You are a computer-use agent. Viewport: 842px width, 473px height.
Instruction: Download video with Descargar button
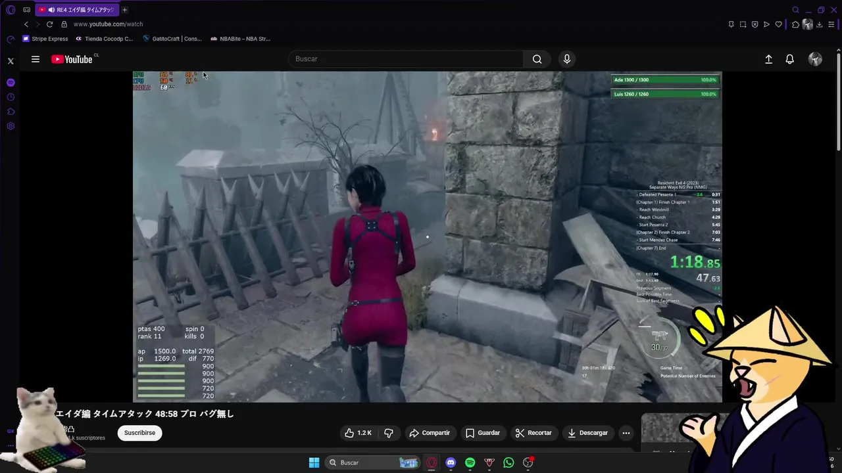(587, 433)
